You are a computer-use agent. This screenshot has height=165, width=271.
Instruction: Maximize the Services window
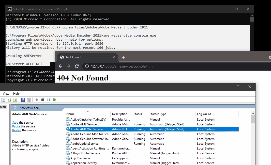tap(238, 87)
